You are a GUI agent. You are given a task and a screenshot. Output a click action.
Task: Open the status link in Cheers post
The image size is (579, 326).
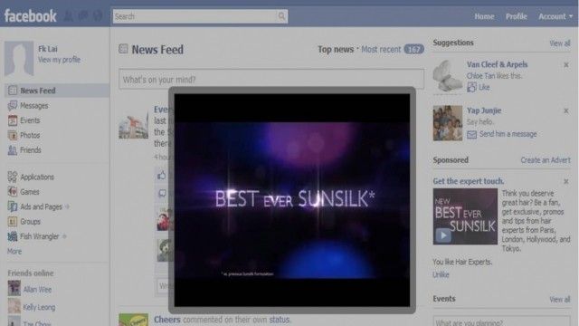coord(280,320)
